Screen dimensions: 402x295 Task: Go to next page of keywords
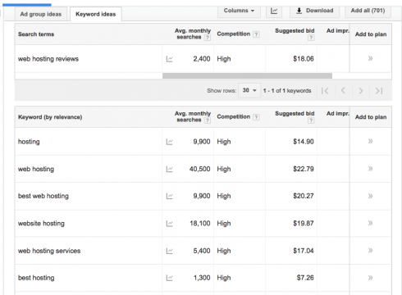point(361,90)
